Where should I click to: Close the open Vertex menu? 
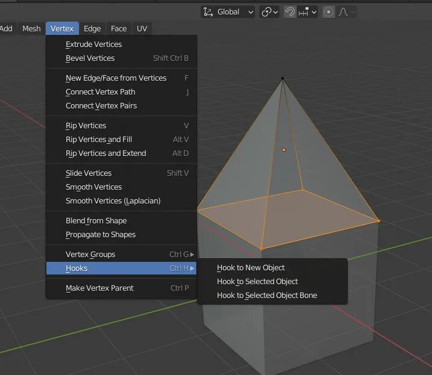pos(62,29)
